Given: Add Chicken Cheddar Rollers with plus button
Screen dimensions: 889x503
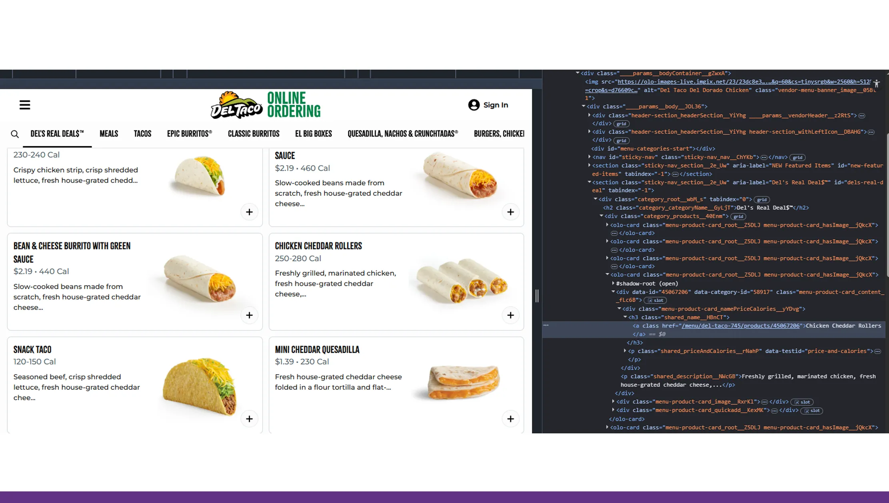Looking at the screenshot, I should click(510, 315).
